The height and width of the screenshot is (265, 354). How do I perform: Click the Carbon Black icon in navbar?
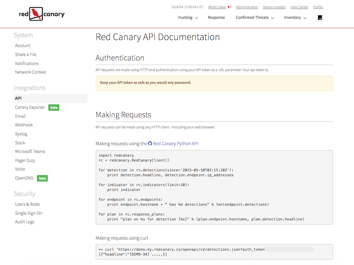click(320, 18)
